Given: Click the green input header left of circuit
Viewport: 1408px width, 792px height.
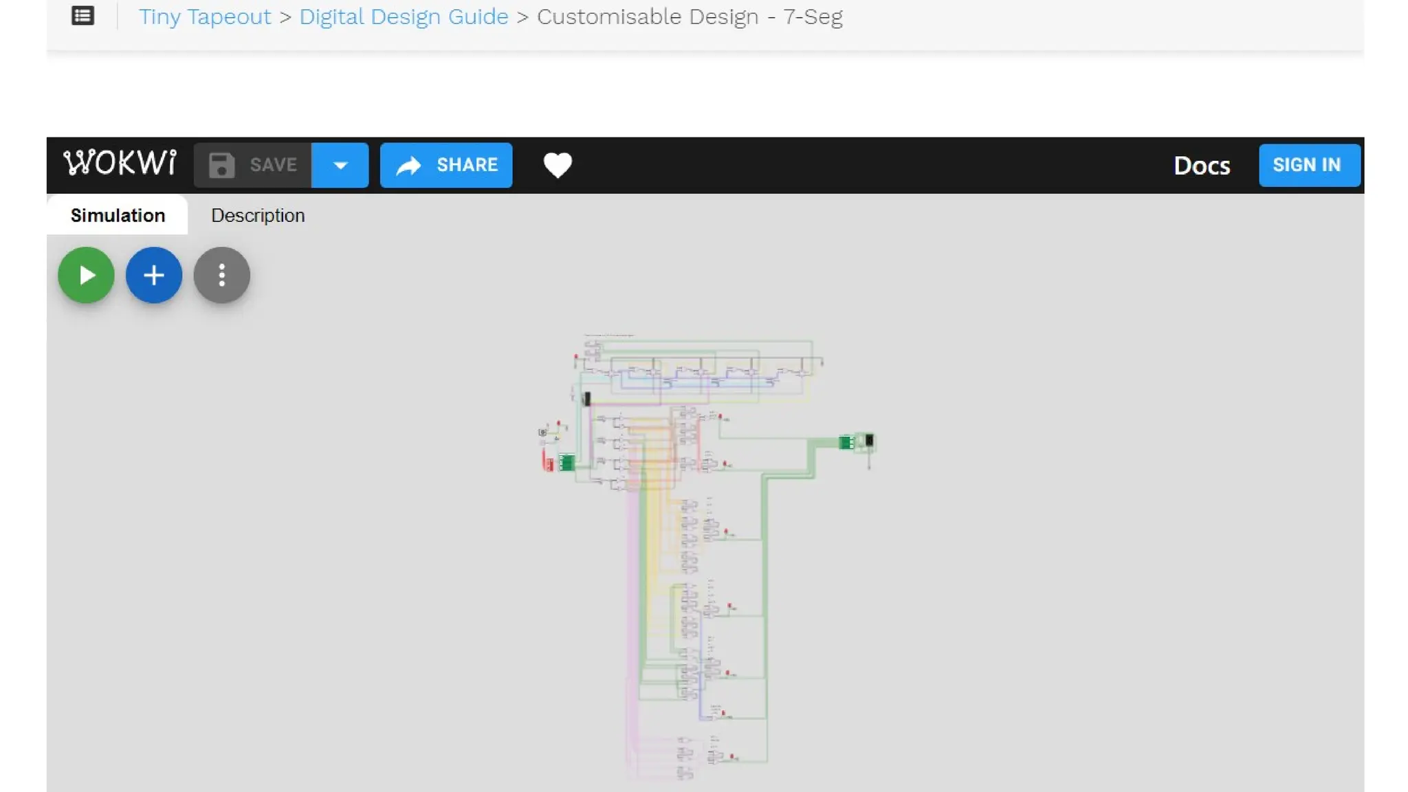Looking at the screenshot, I should coord(567,463).
